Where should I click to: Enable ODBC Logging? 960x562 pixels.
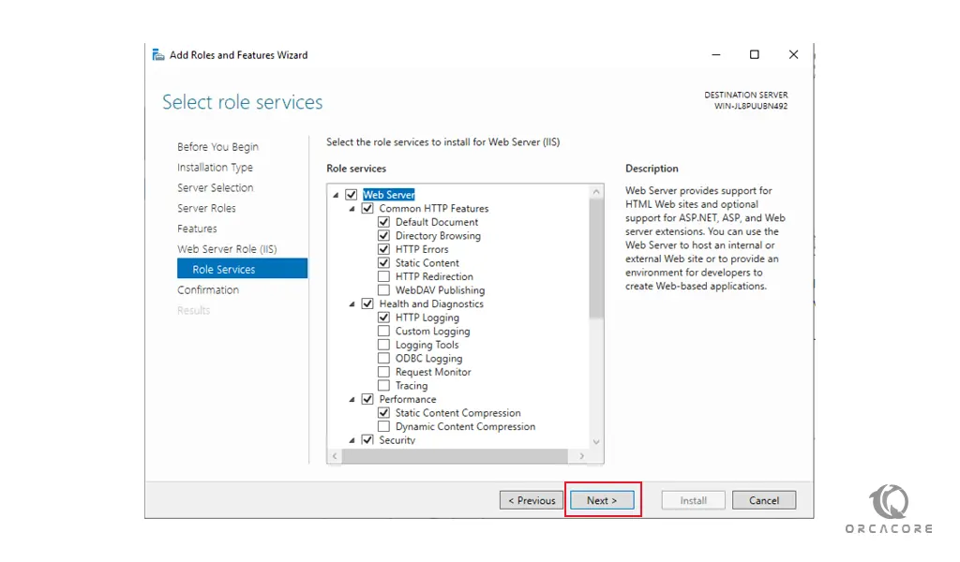[x=383, y=359]
